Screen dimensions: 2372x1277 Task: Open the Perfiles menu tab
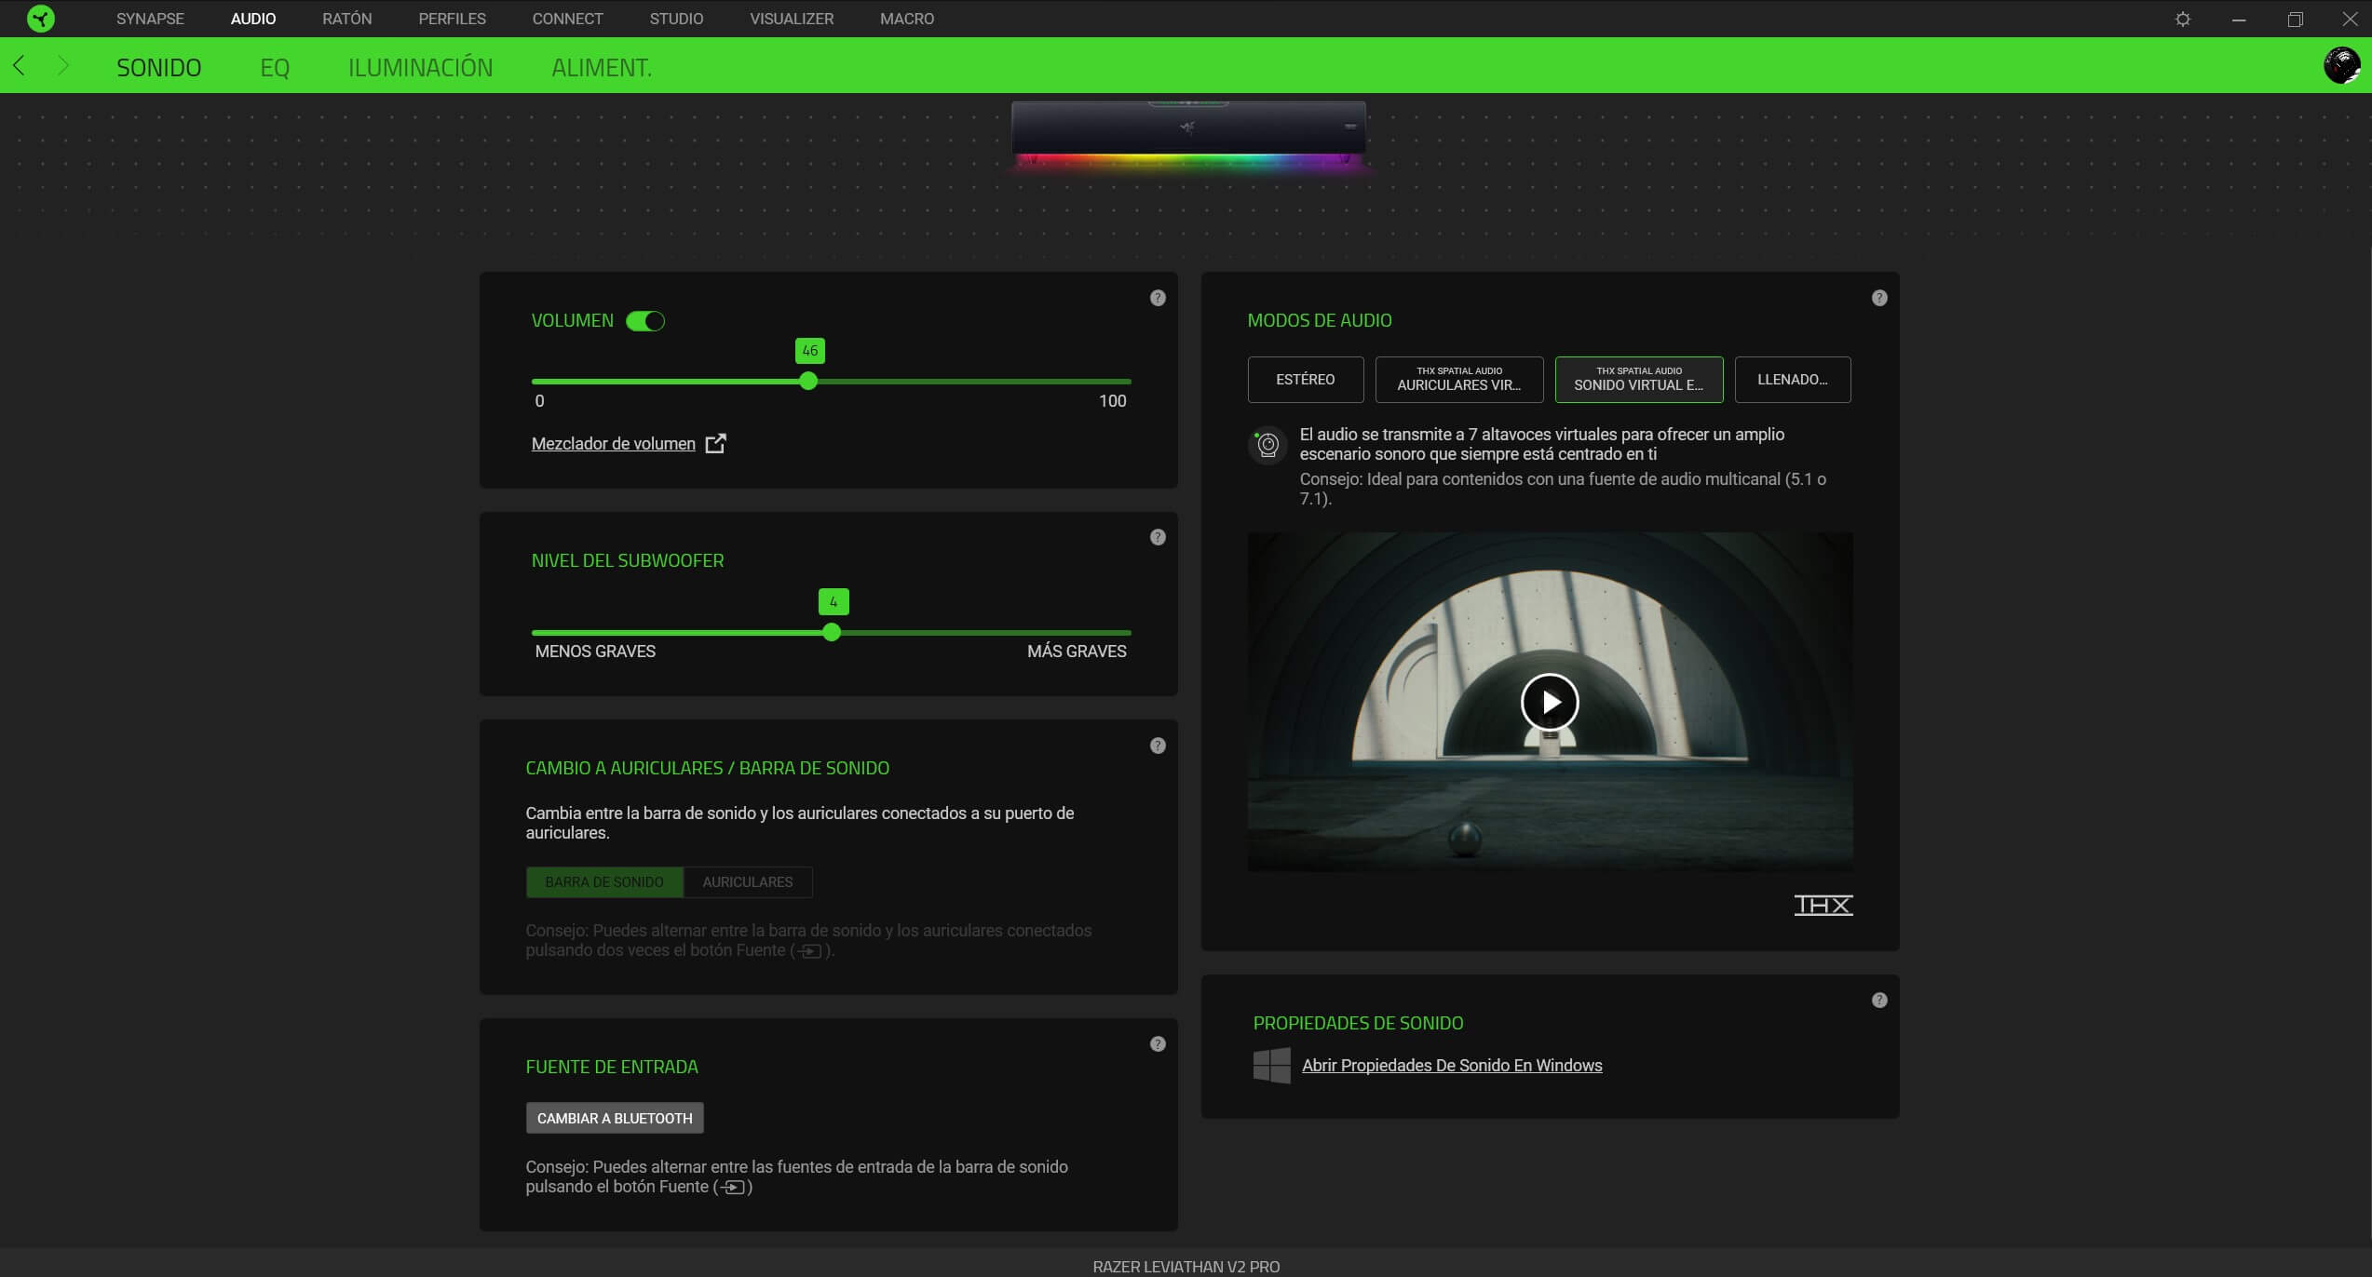453,19
